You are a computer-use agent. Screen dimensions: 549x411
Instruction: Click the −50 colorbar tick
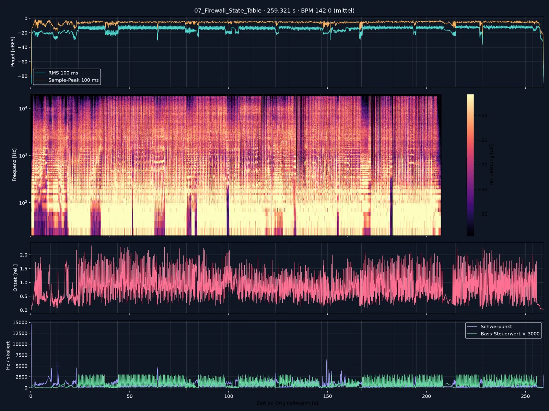click(482, 116)
